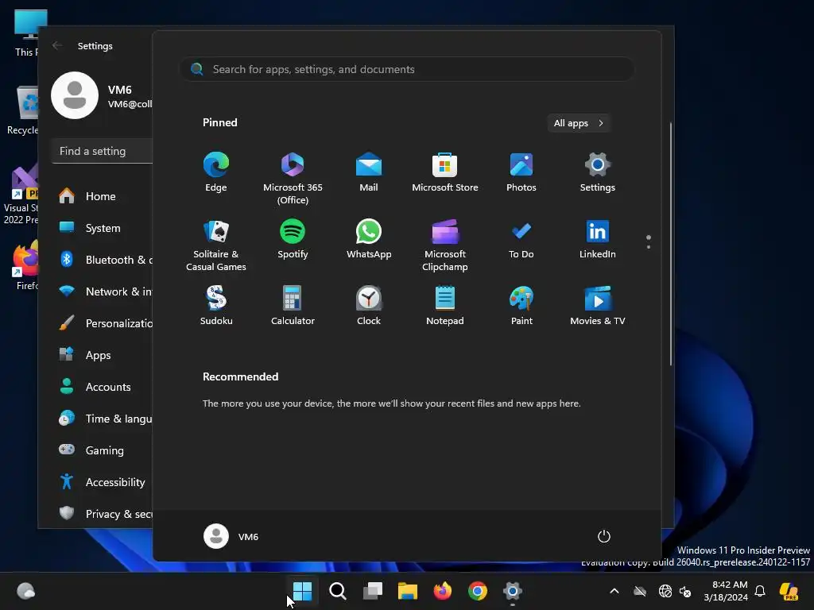Open Microsoft Clipchamp
This screenshot has width=814, height=610.
click(x=445, y=245)
